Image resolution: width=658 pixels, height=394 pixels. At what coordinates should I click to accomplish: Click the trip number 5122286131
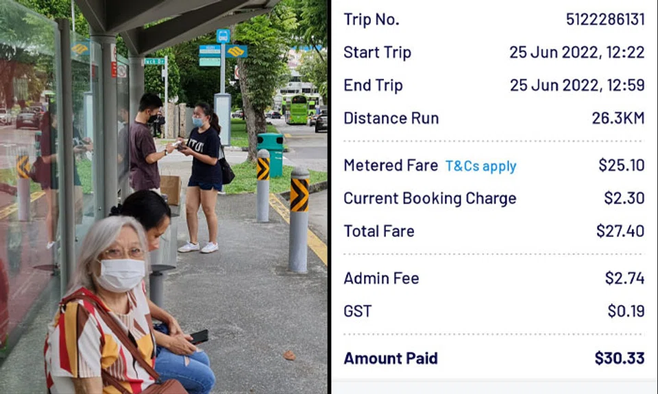click(605, 19)
